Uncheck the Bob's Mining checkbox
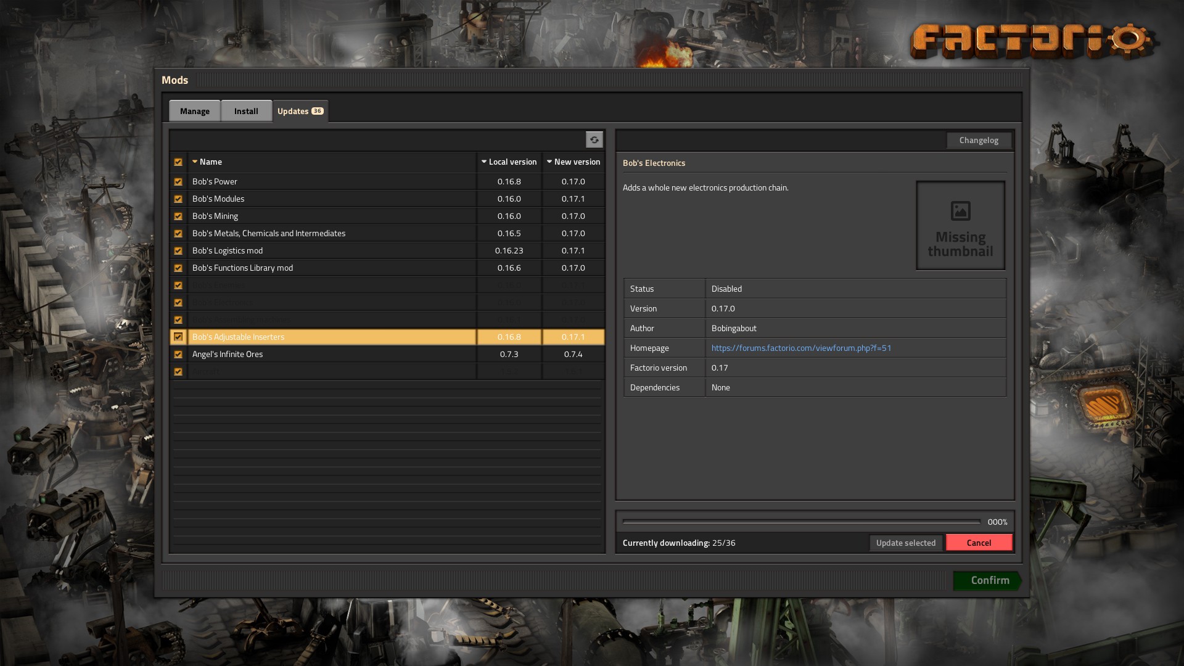1184x666 pixels. coord(178,216)
